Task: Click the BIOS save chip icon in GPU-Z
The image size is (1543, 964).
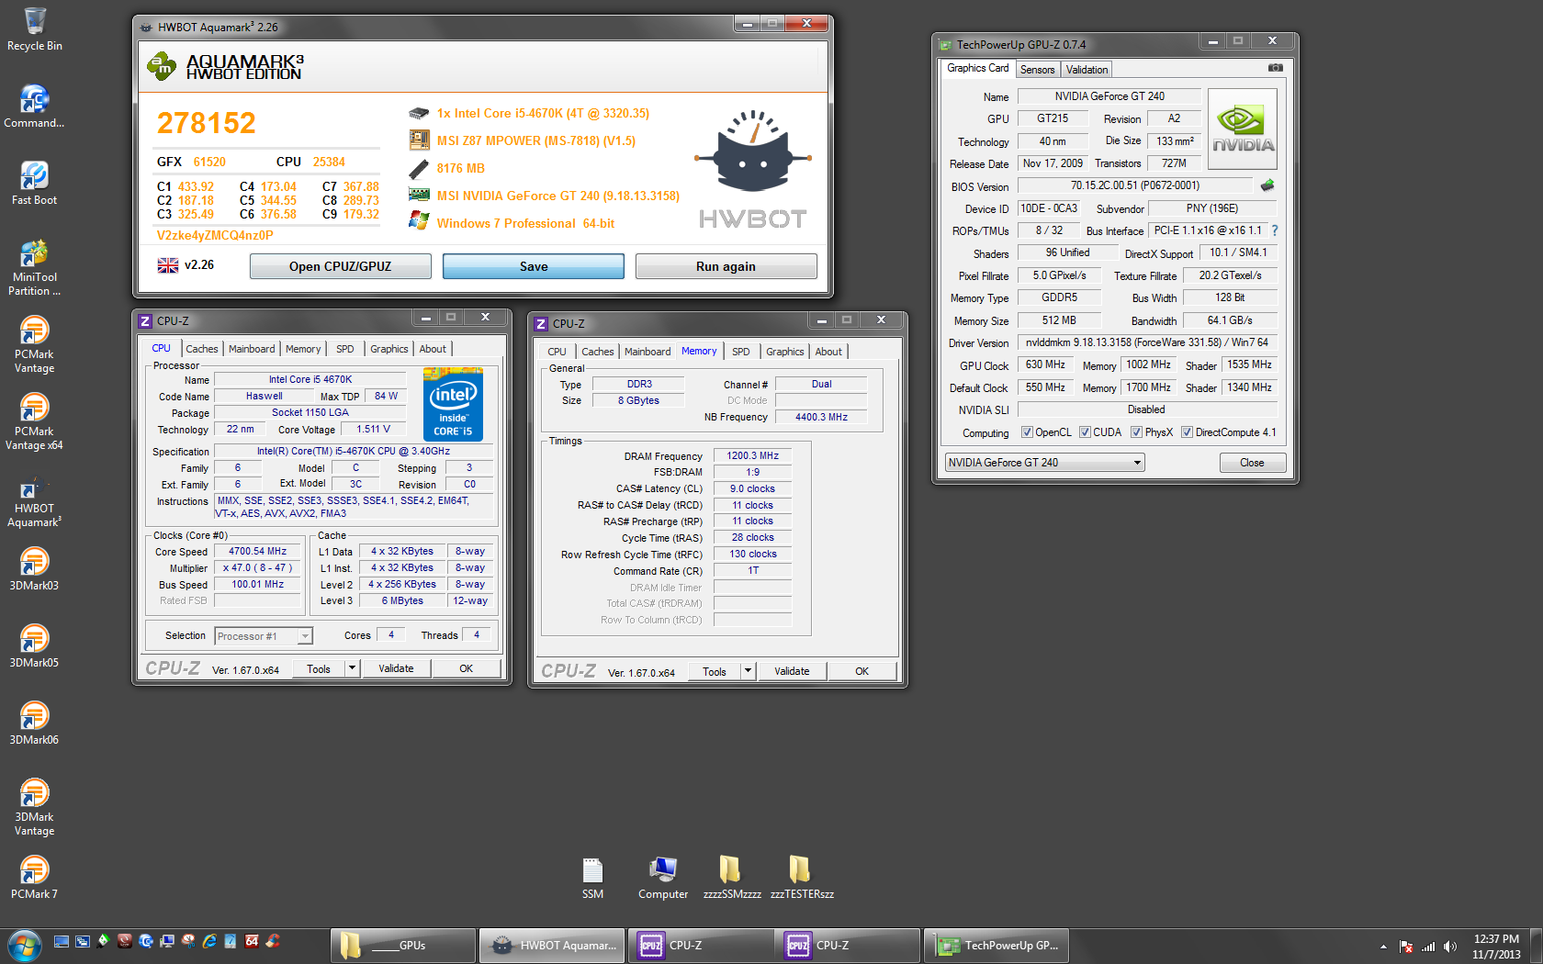Action: (1267, 185)
